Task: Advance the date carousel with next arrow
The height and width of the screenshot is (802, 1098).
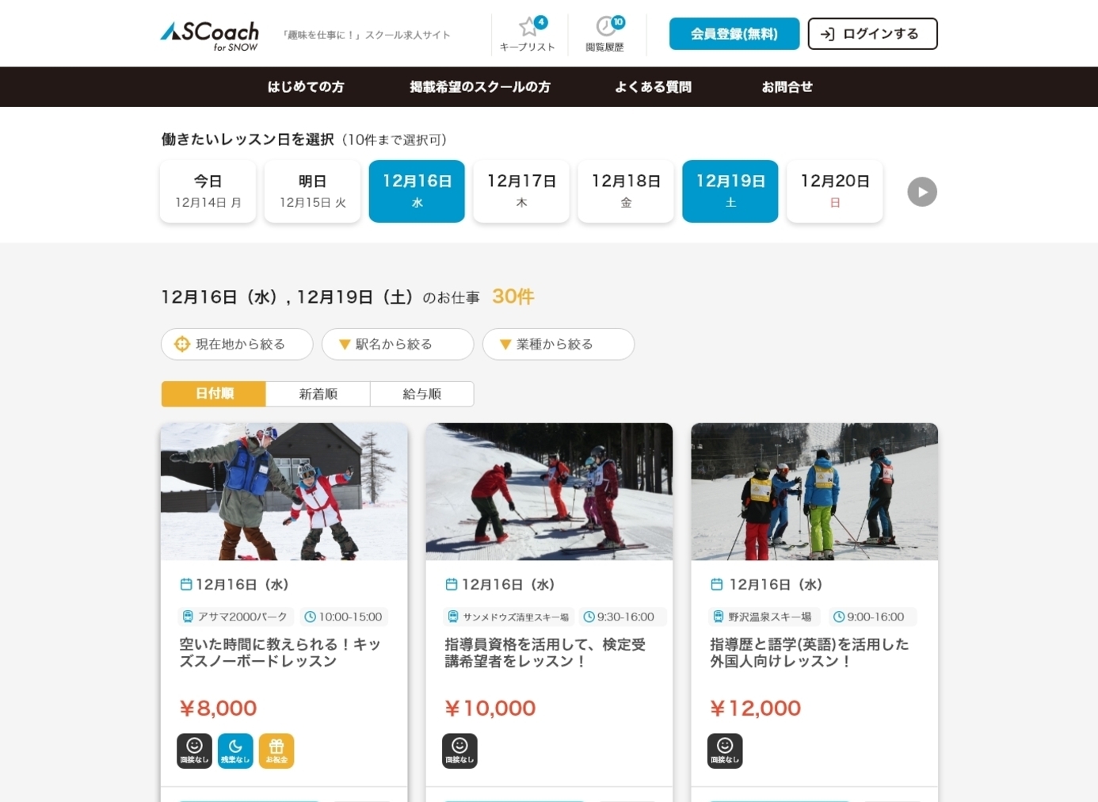Action: (x=922, y=192)
